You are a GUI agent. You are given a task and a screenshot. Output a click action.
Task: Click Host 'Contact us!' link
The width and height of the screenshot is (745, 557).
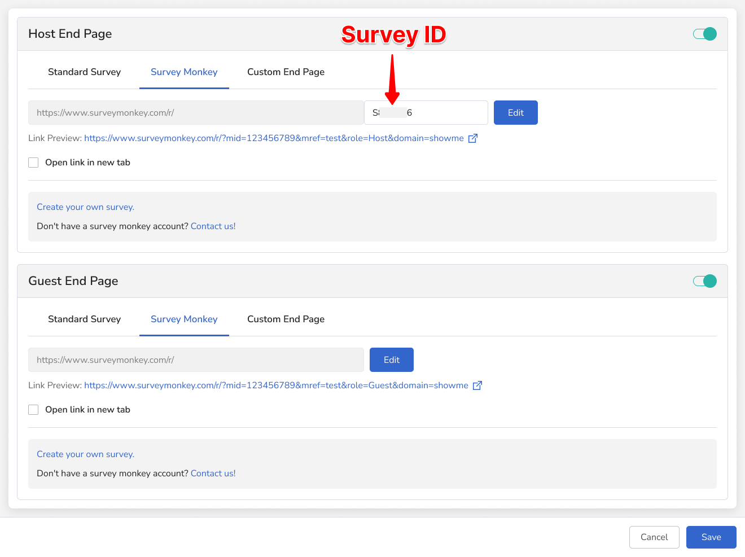[x=213, y=226]
